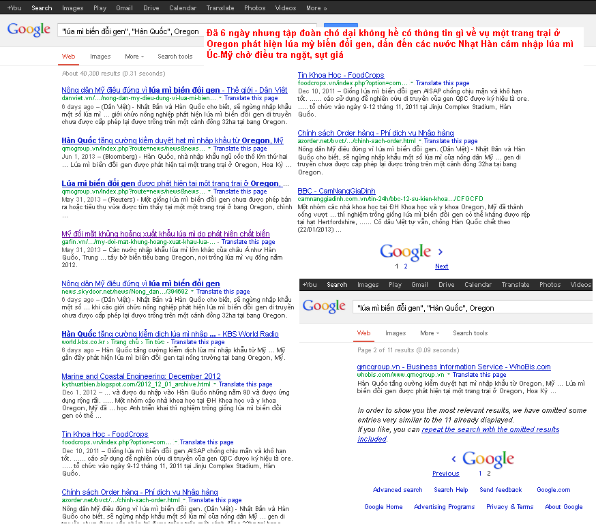The image size is (596, 524).
Task: Click the Privacy & Terms footer link
Action: 509,507
